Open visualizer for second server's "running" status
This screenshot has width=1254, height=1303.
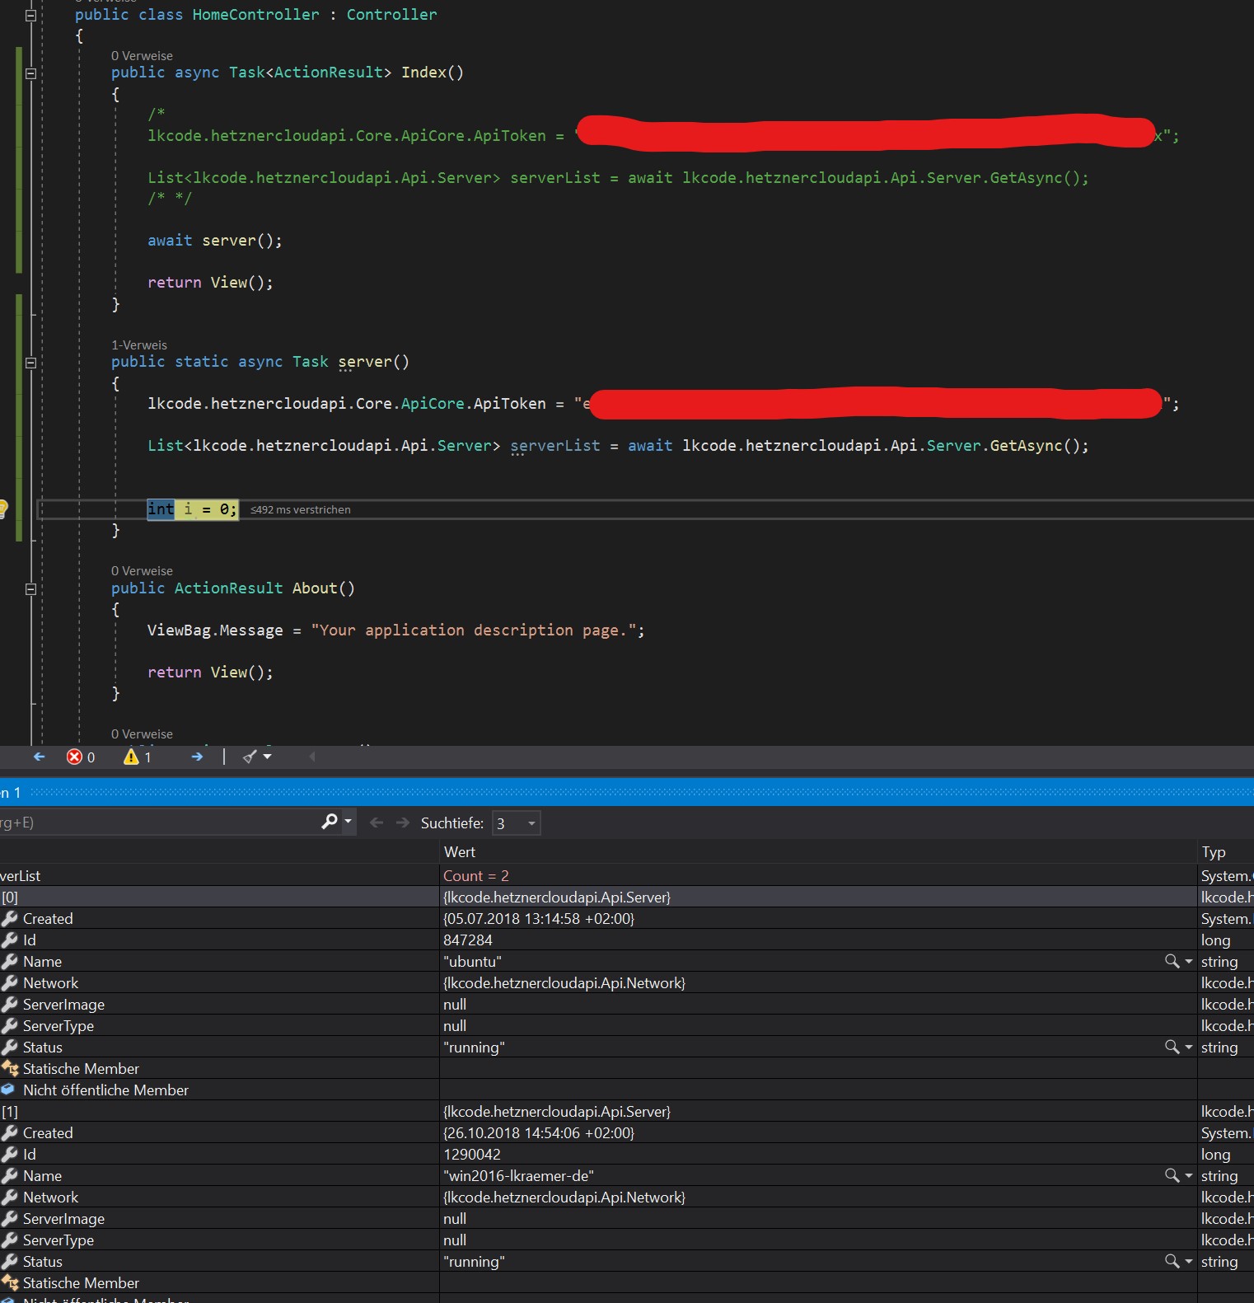pos(1172,1261)
